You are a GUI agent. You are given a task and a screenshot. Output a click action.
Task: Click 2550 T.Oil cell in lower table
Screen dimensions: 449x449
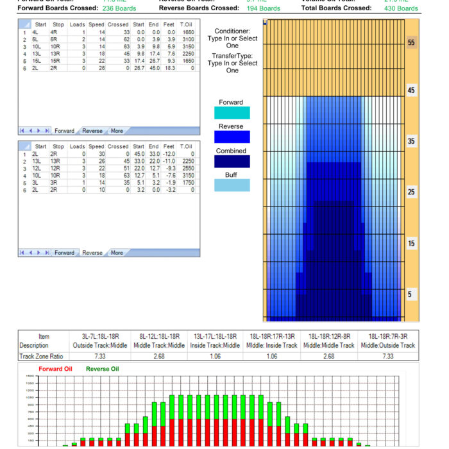tap(186, 168)
